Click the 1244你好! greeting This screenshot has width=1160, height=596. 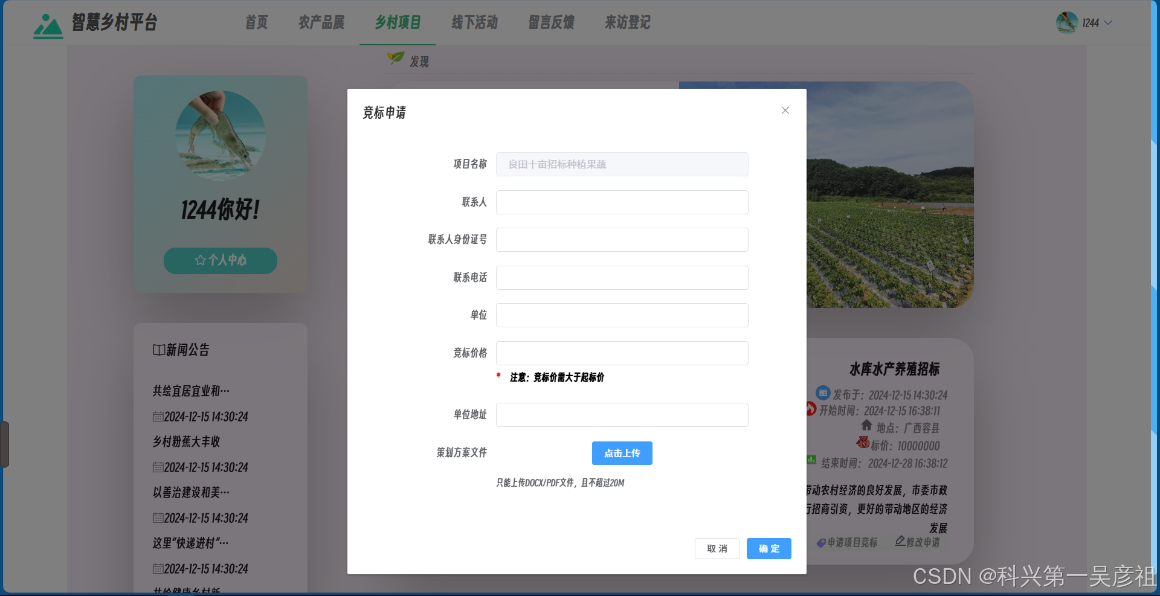[x=221, y=210]
